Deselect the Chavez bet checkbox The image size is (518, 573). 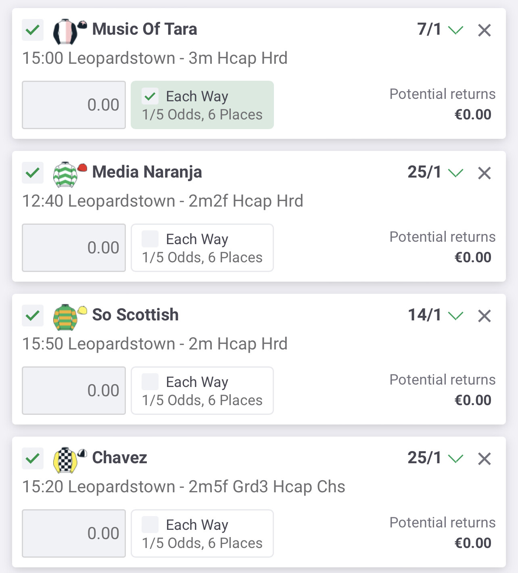tap(33, 458)
